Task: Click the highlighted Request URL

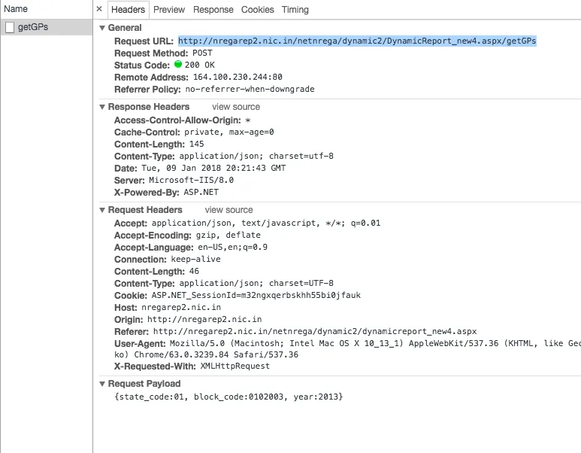Action: pos(357,41)
